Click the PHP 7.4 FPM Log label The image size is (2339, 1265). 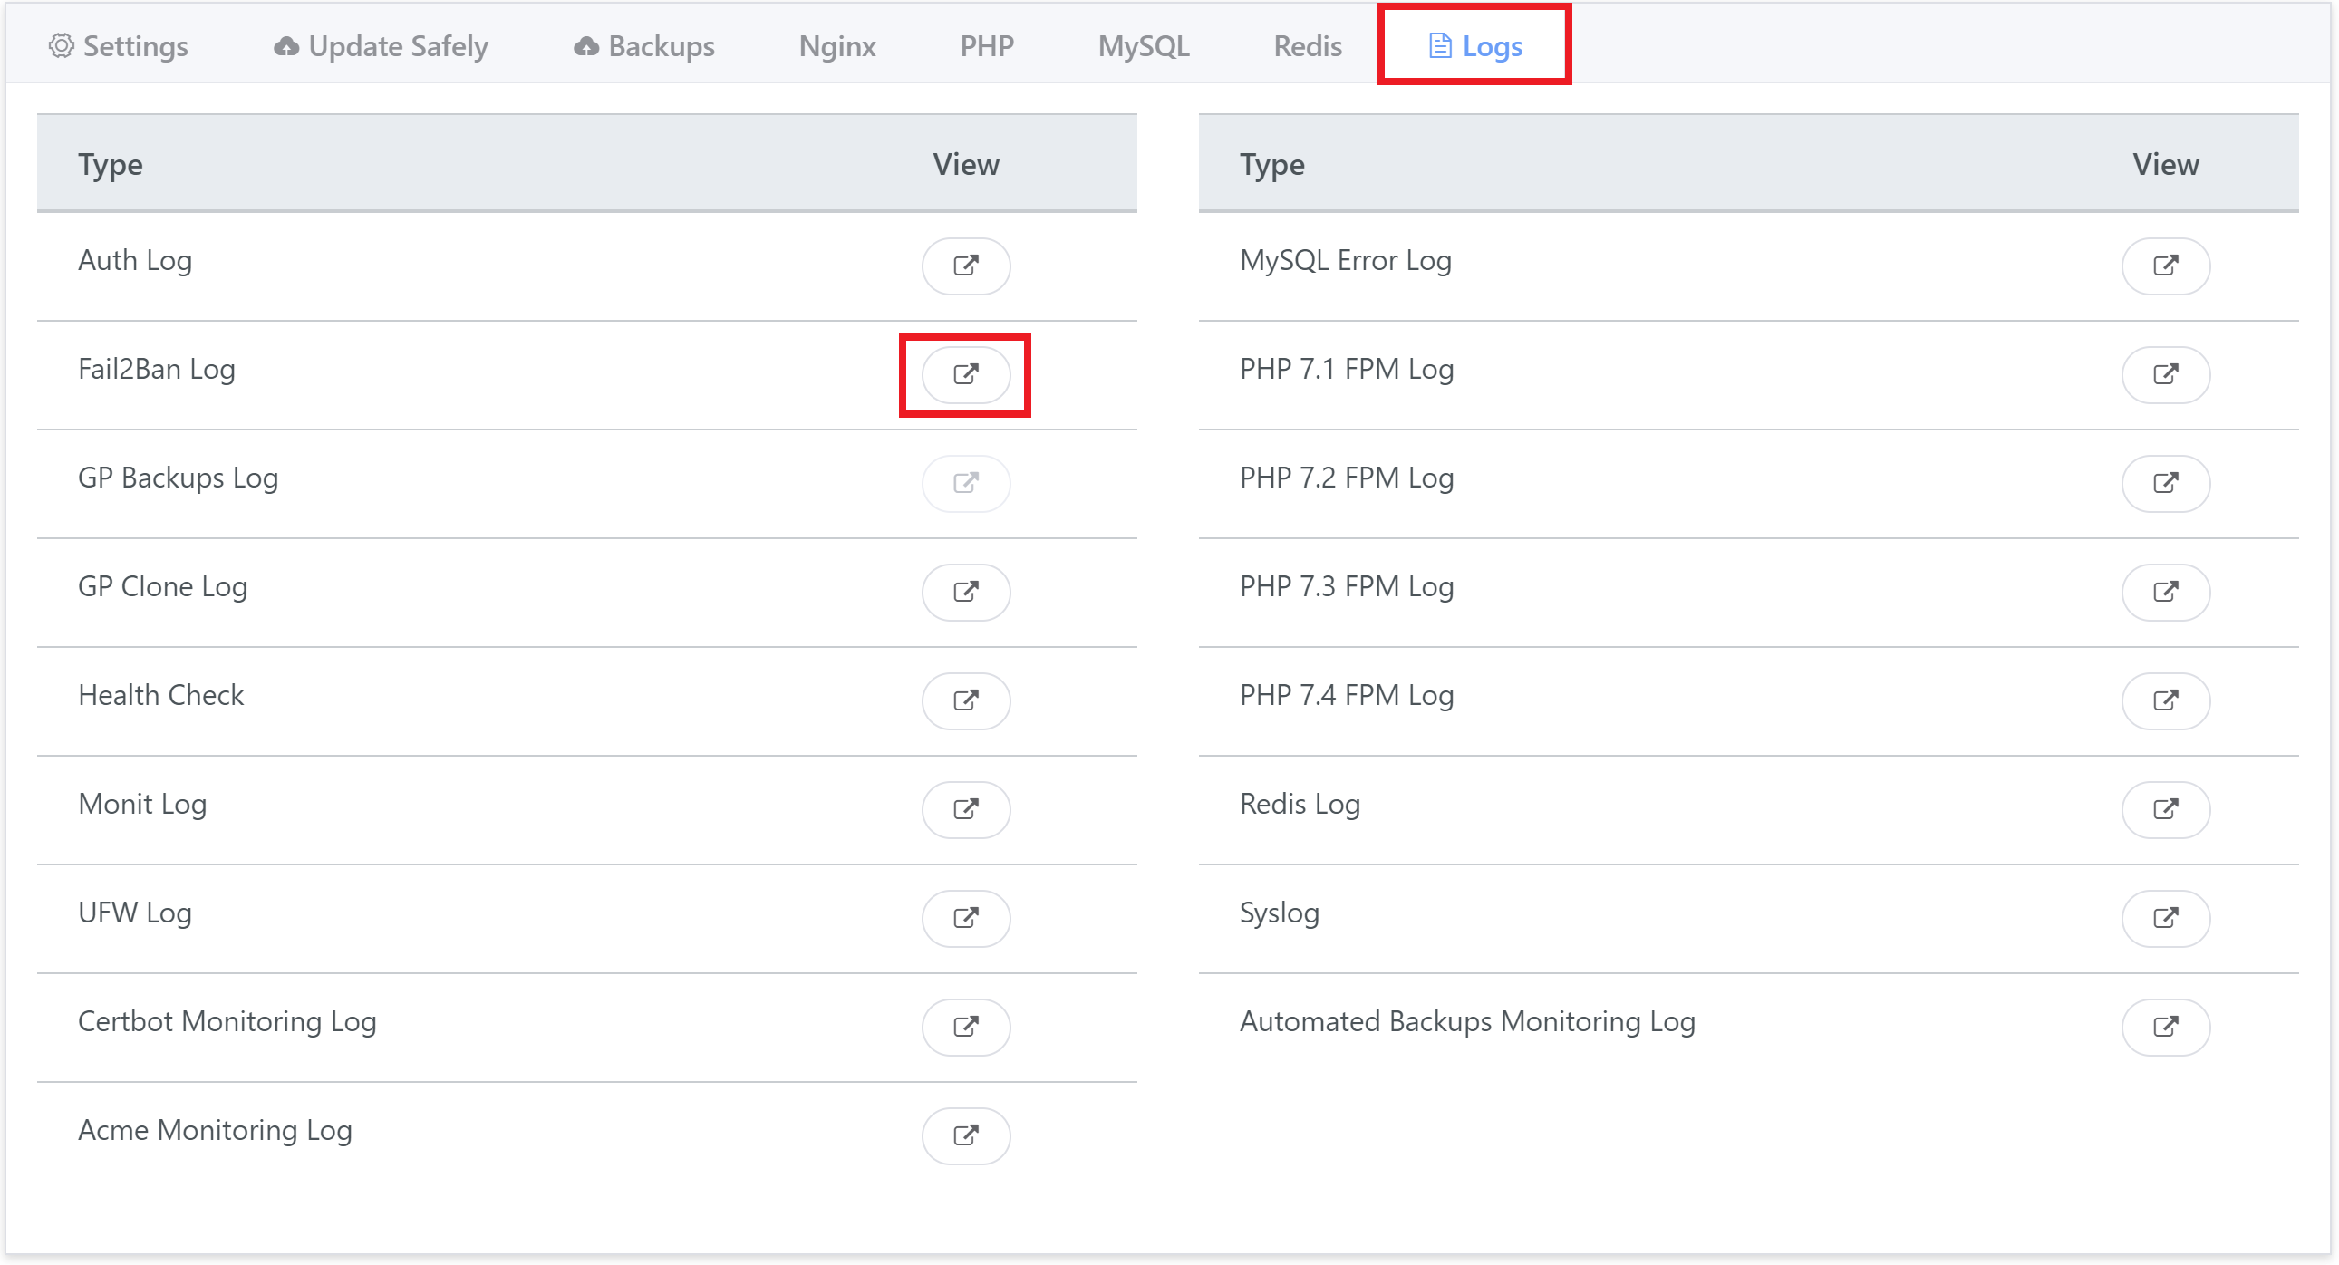pyautogui.click(x=1347, y=696)
